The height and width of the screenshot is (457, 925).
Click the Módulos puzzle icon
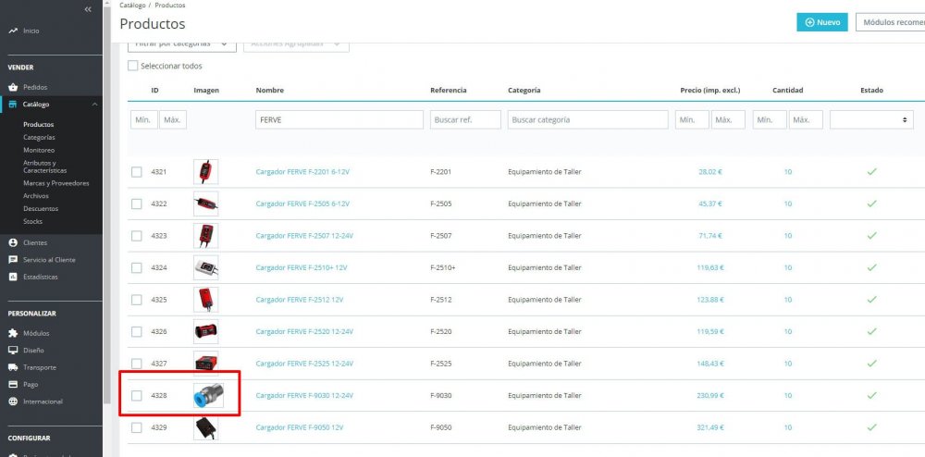click(13, 333)
